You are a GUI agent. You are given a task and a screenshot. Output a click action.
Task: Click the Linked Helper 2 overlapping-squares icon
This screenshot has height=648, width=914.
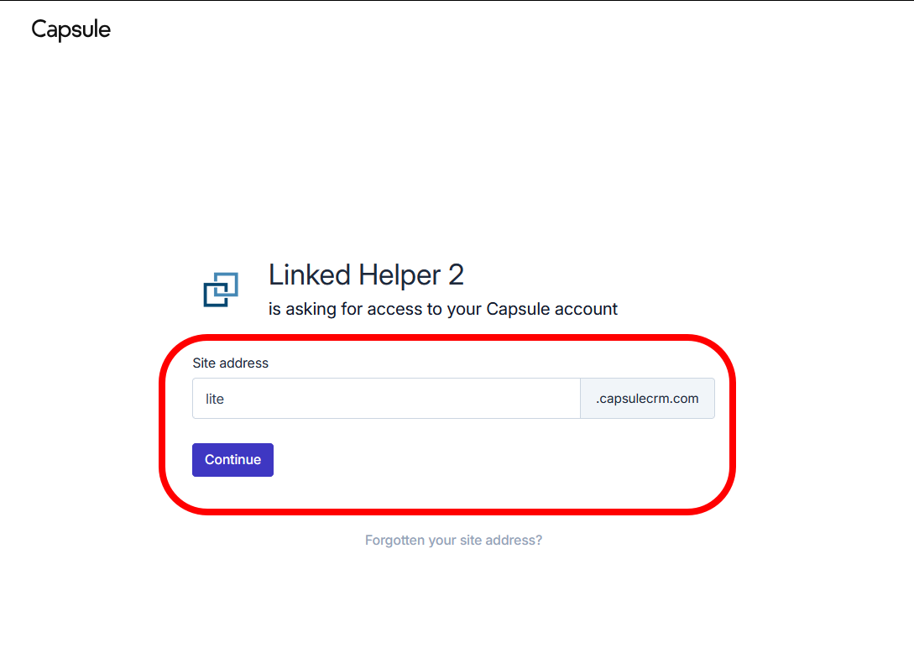[221, 290]
